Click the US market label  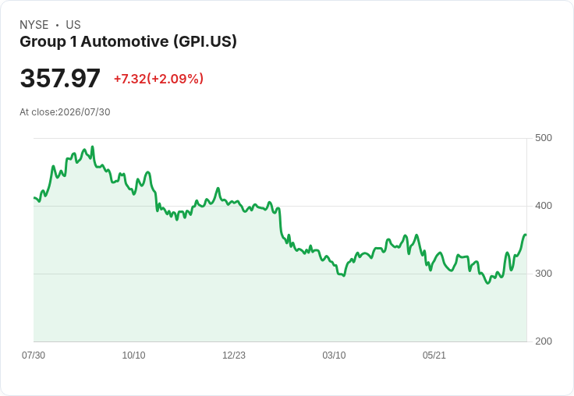73,25
